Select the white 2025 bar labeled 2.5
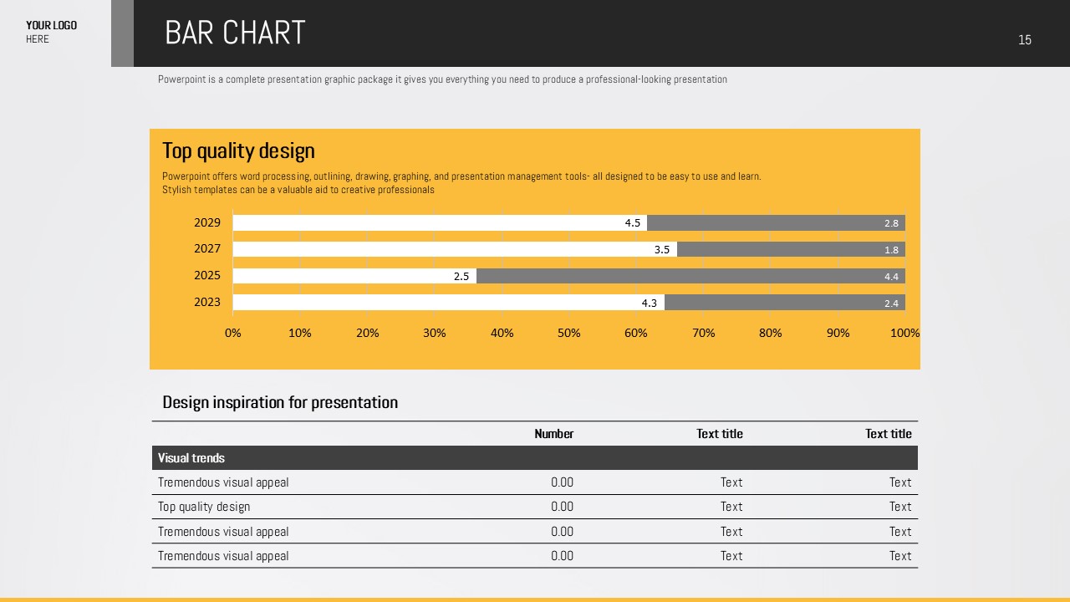This screenshot has height=602, width=1070. pyautogui.click(x=354, y=276)
